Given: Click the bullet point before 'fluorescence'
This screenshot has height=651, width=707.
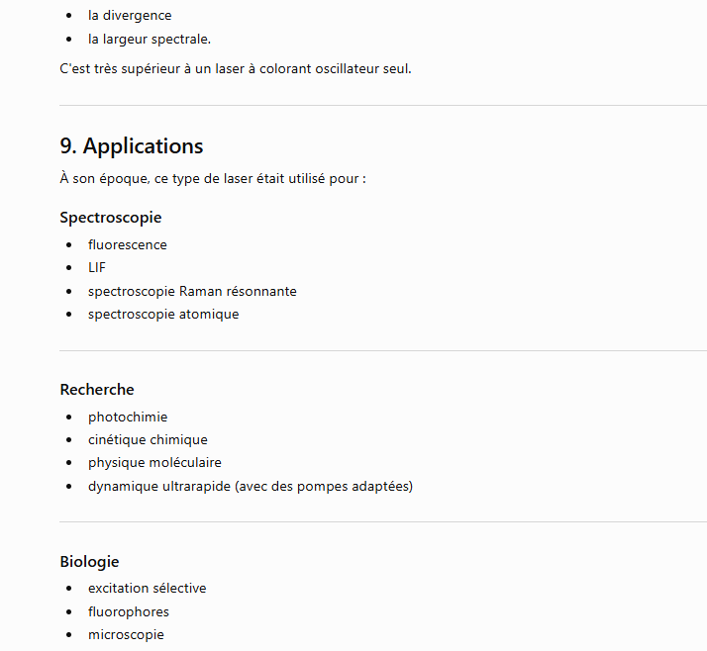Looking at the screenshot, I should [x=68, y=245].
